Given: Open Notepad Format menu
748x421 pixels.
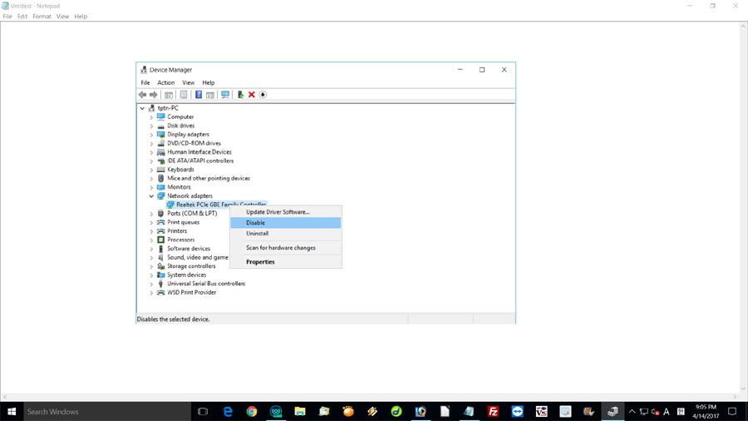Looking at the screenshot, I should 42,17.
